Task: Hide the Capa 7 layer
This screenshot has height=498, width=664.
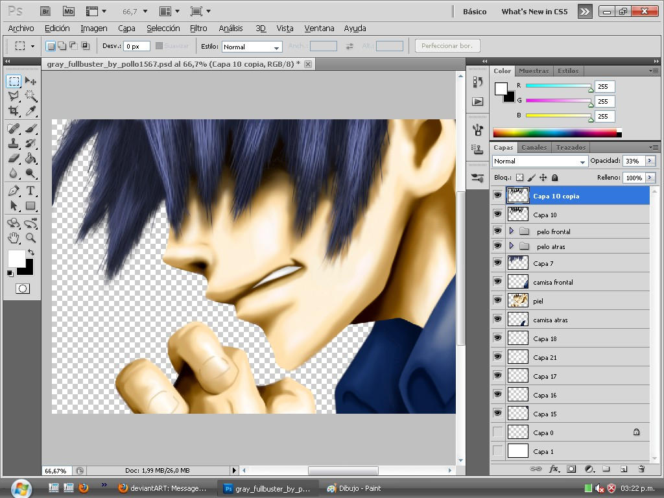Action: [x=498, y=263]
